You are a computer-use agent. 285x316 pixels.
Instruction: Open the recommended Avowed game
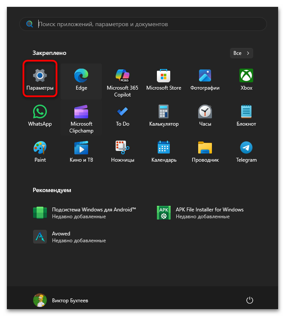70,237
